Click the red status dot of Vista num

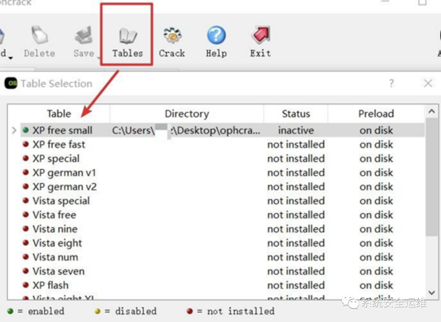[26, 257]
